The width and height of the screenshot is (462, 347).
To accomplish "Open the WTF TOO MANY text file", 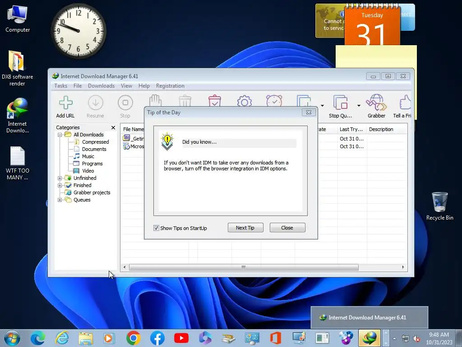I will click(x=18, y=163).
